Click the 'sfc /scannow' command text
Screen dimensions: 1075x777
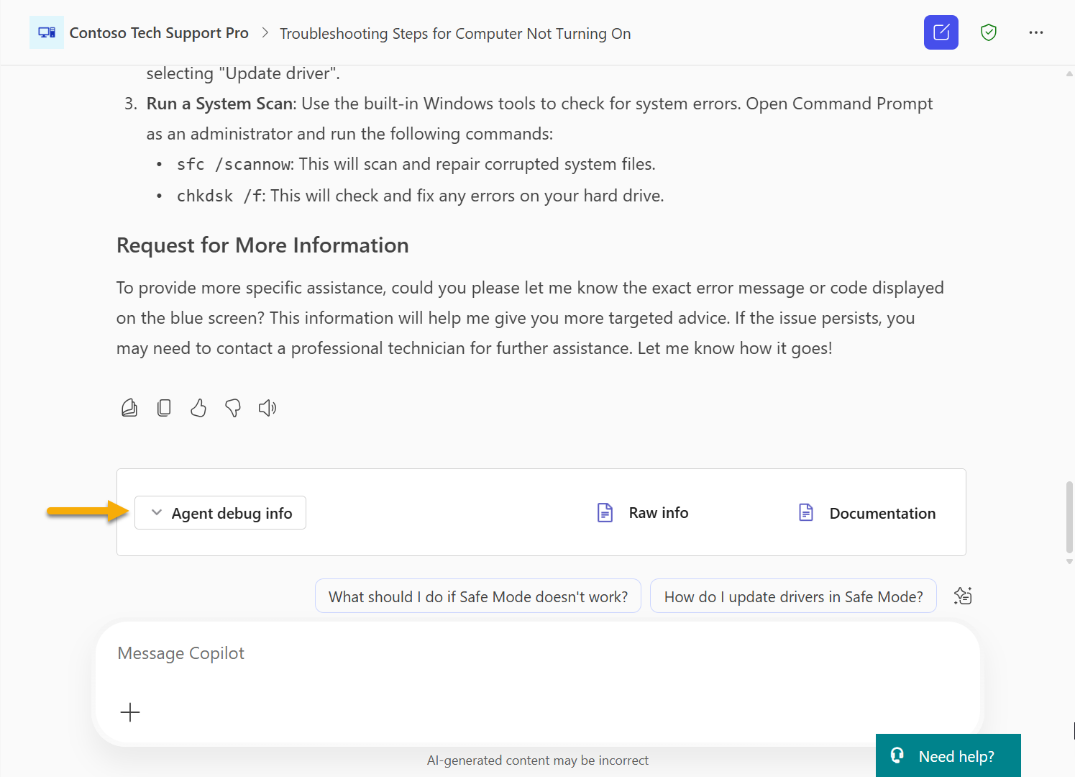[x=234, y=164]
